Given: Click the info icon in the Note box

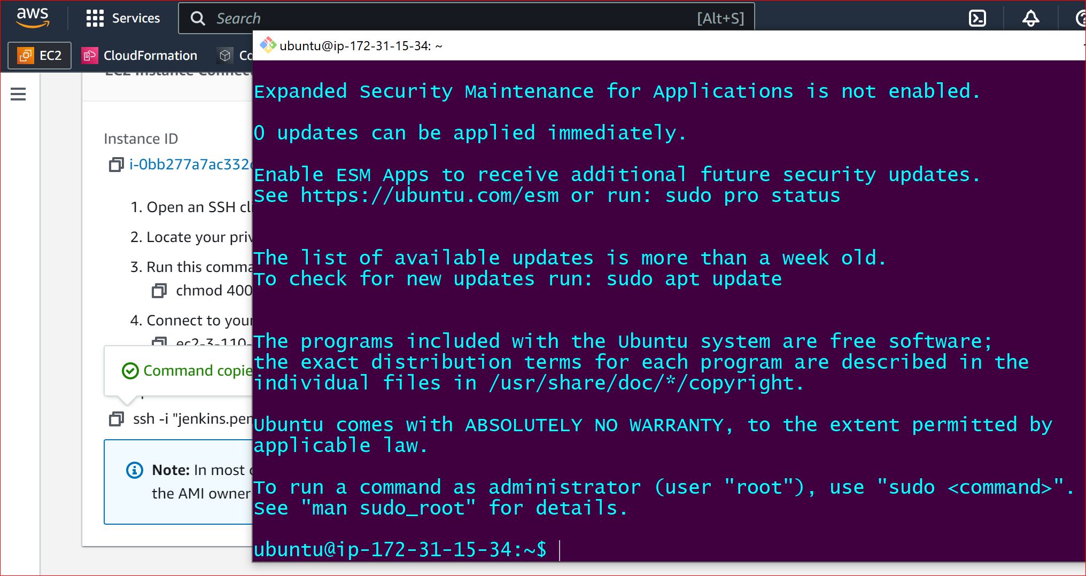Looking at the screenshot, I should click(x=134, y=470).
